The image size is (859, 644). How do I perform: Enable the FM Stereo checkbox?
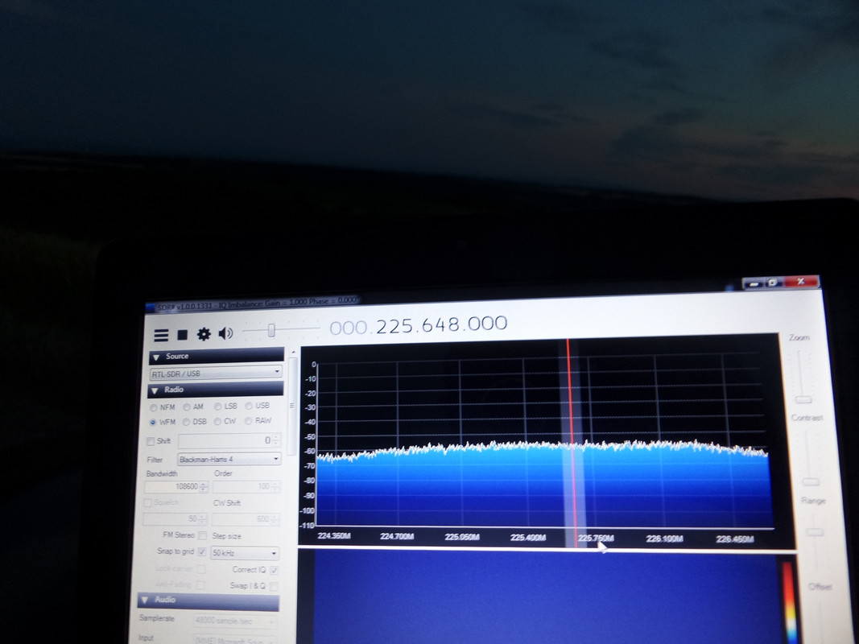[203, 535]
